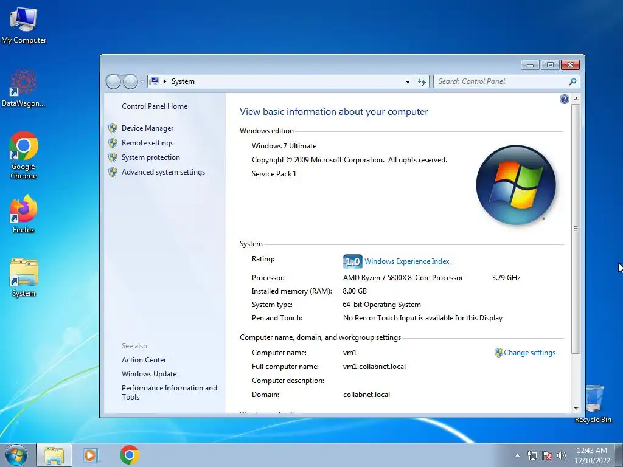Click the 3.79 GHz speed value
This screenshot has width=623, height=467.
[506, 277]
